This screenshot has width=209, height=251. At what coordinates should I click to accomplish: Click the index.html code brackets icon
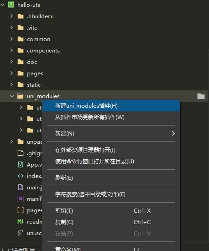point(21,176)
